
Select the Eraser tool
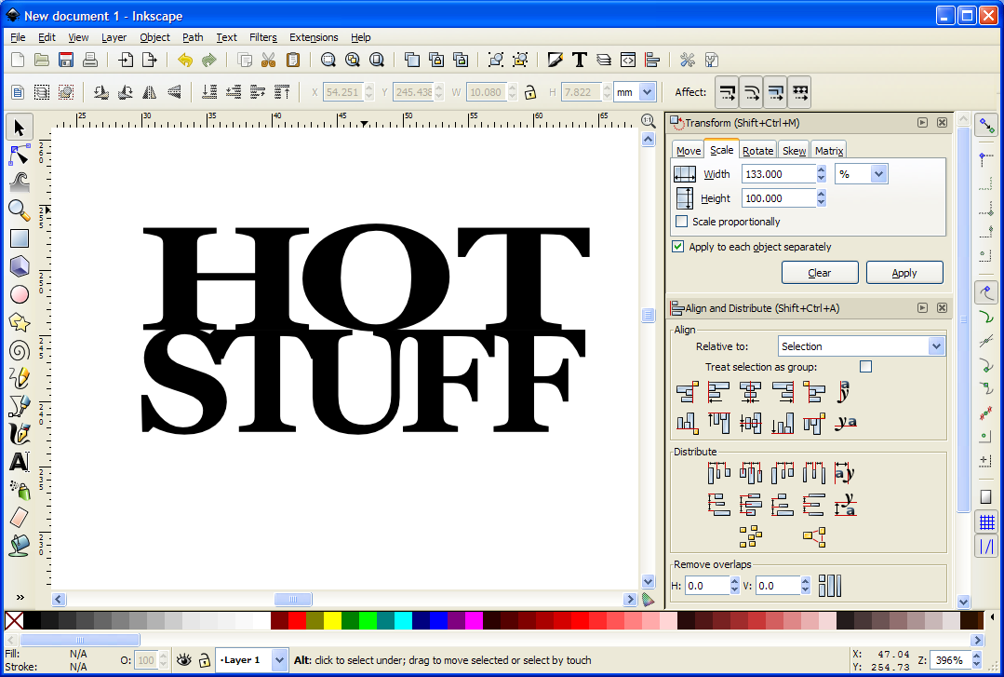20,518
